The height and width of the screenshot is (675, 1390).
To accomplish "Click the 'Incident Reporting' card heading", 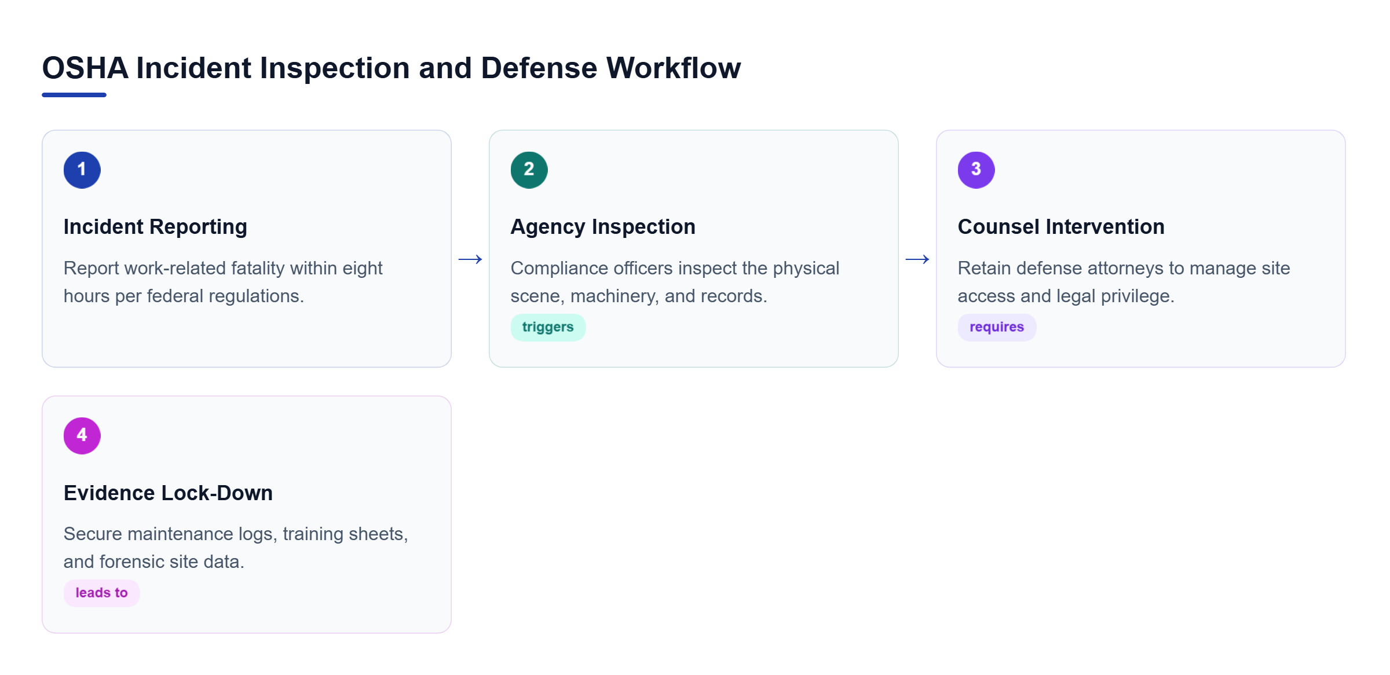I will [155, 226].
